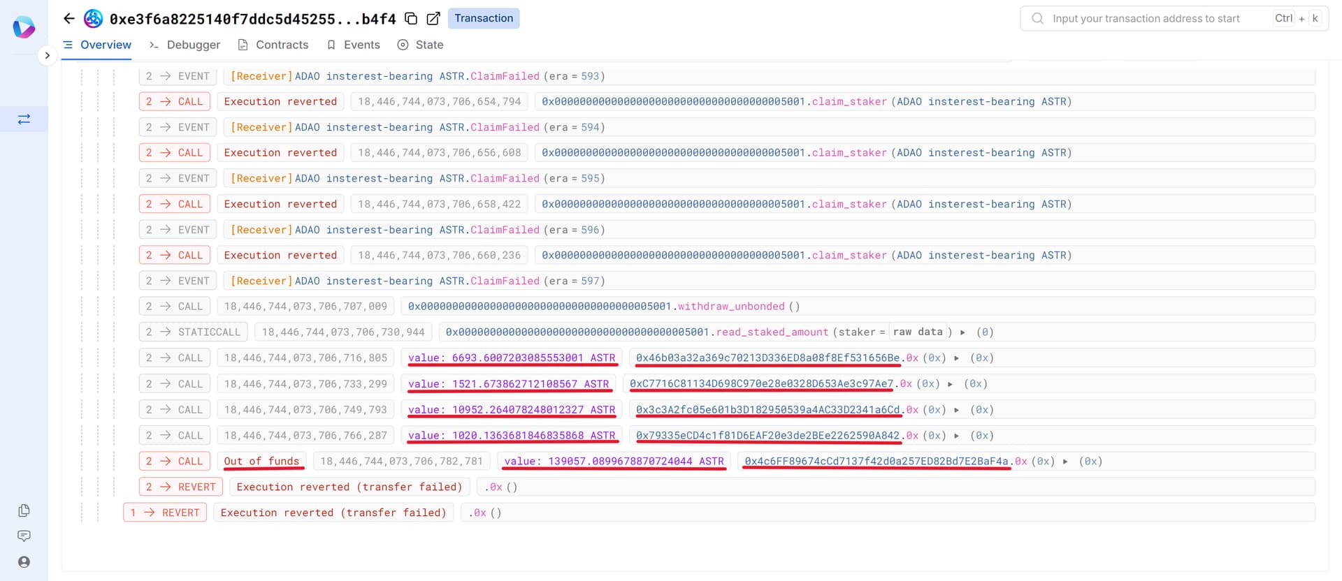Open the feedback chat icon in the sidebar
Viewport: 1342px width, 581px height.
[x=24, y=536]
